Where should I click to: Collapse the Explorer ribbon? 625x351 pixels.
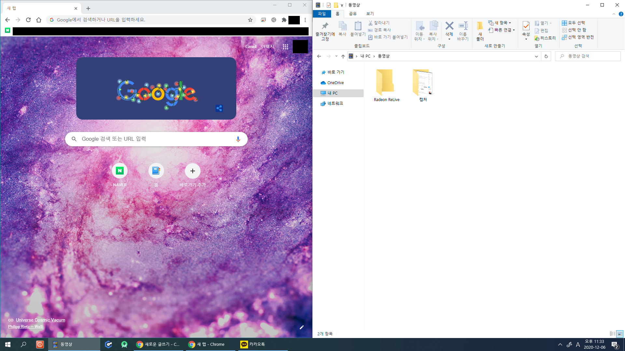pos(614,14)
